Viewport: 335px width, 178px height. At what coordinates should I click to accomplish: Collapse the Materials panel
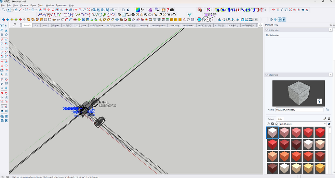click(x=266, y=75)
